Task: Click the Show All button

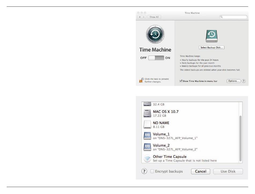Action: click(154, 17)
